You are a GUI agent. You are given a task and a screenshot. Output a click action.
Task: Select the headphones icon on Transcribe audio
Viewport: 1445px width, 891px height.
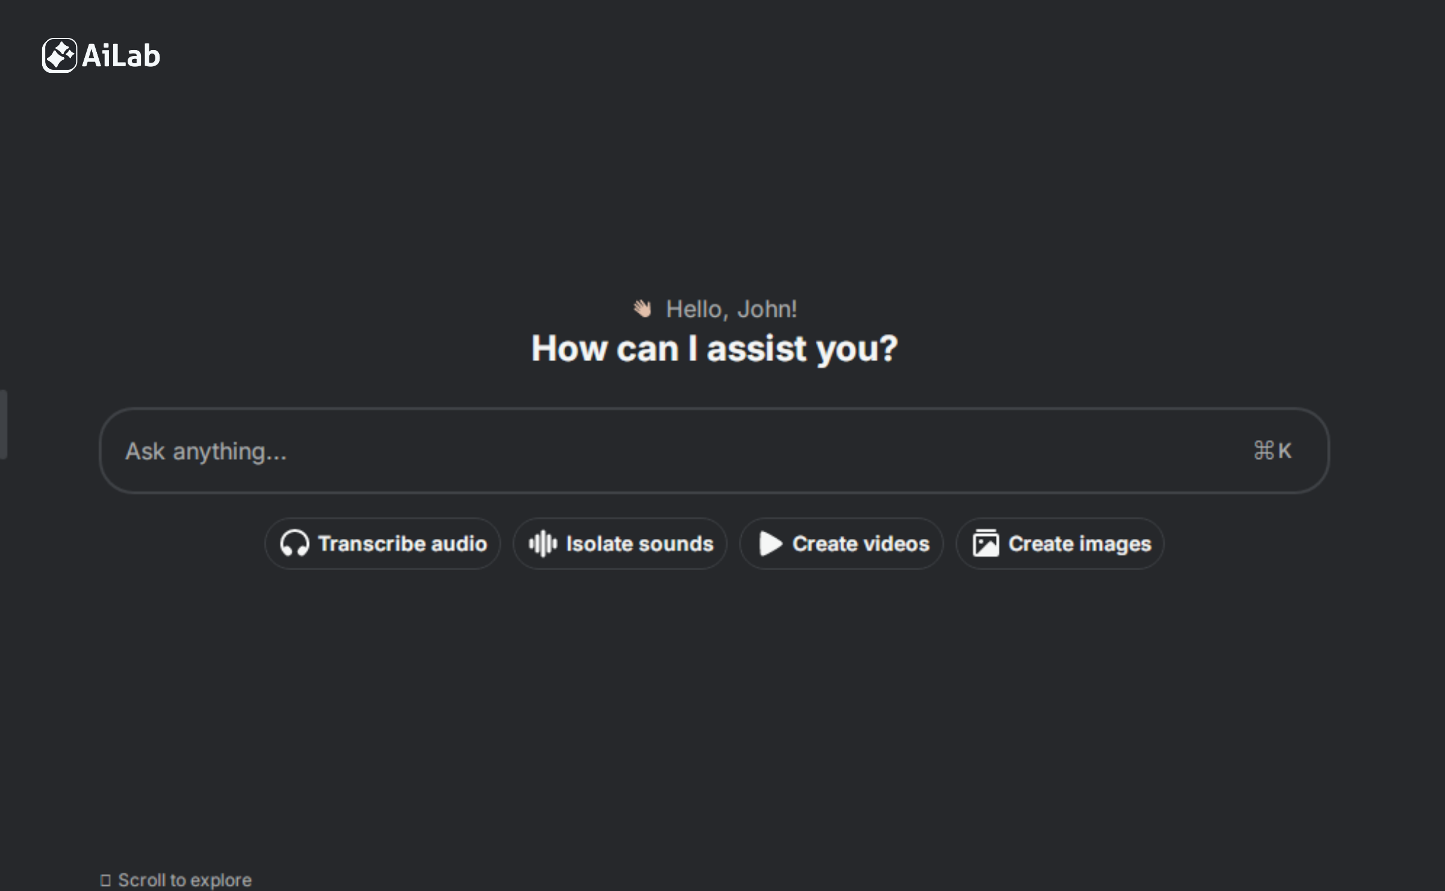296,543
